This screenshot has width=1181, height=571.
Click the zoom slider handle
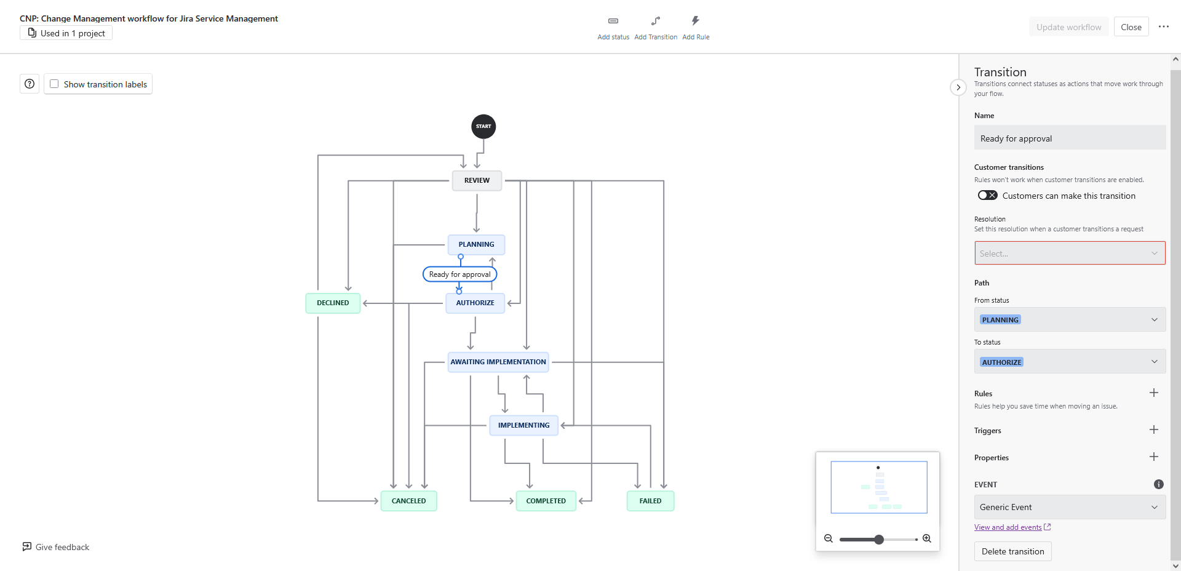point(879,540)
